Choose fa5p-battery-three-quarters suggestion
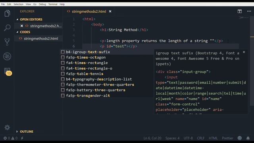 click(x=107, y=90)
